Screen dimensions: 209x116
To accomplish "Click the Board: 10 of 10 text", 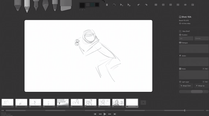I will pos(184,21).
